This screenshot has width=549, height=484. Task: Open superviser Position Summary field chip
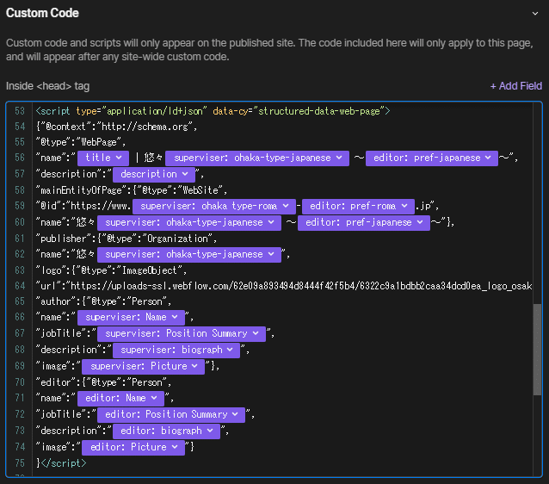tap(182, 333)
